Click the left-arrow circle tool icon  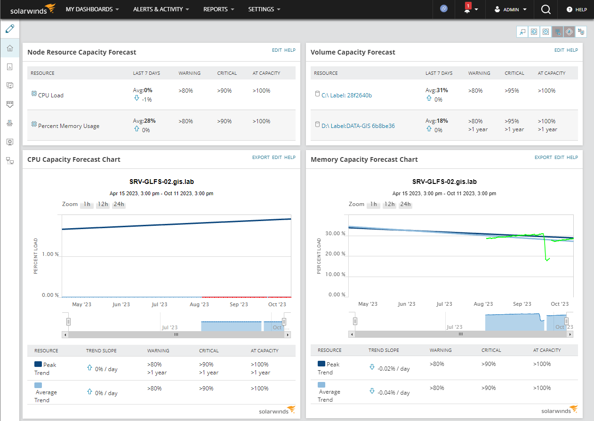point(534,32)
